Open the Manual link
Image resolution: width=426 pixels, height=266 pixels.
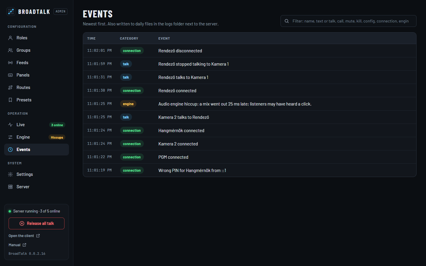pyautogui.click(x=17, y=245)
